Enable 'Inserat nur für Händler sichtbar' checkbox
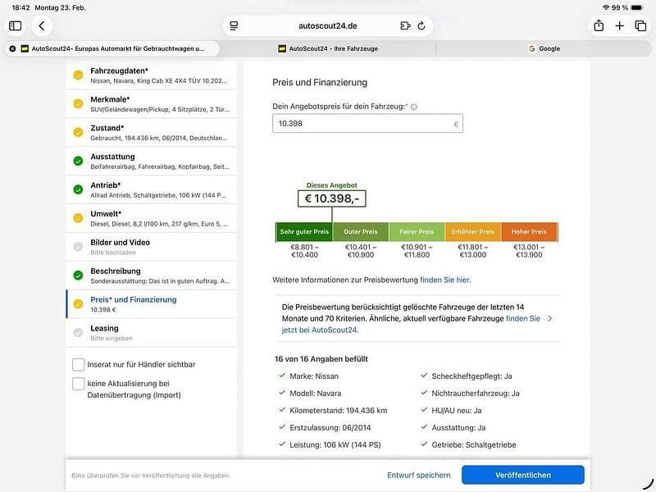Screen dimensions: 656x492 (79, 364)
